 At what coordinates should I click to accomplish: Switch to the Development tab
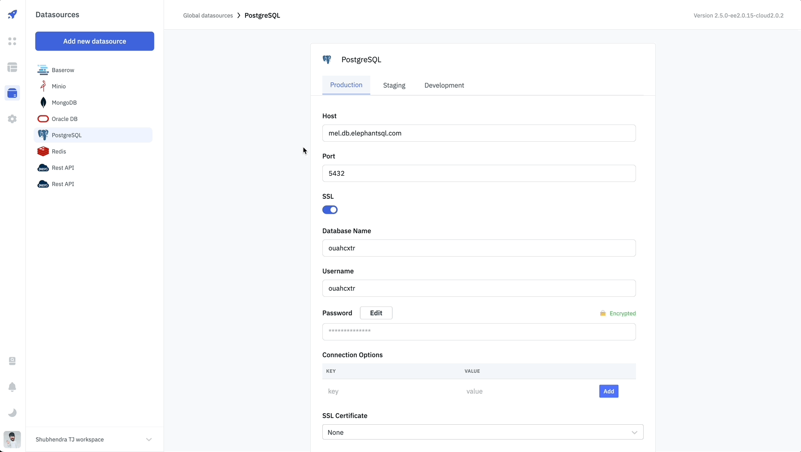(444, 85)
